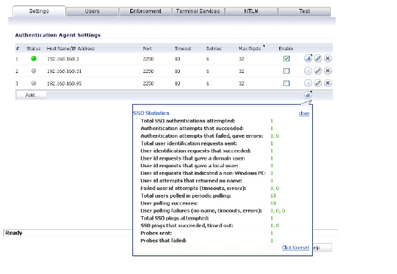The image size is (397, 274).
Task: Delete agent 192.168.168.31 with X icon
Action: pos(328,71)
